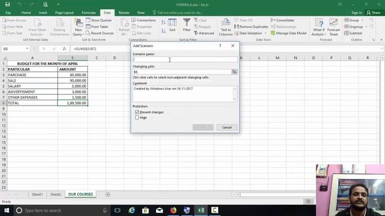Click From Table in Get & Transform
Screen dimensions: 385x216
tap(97, 26)
